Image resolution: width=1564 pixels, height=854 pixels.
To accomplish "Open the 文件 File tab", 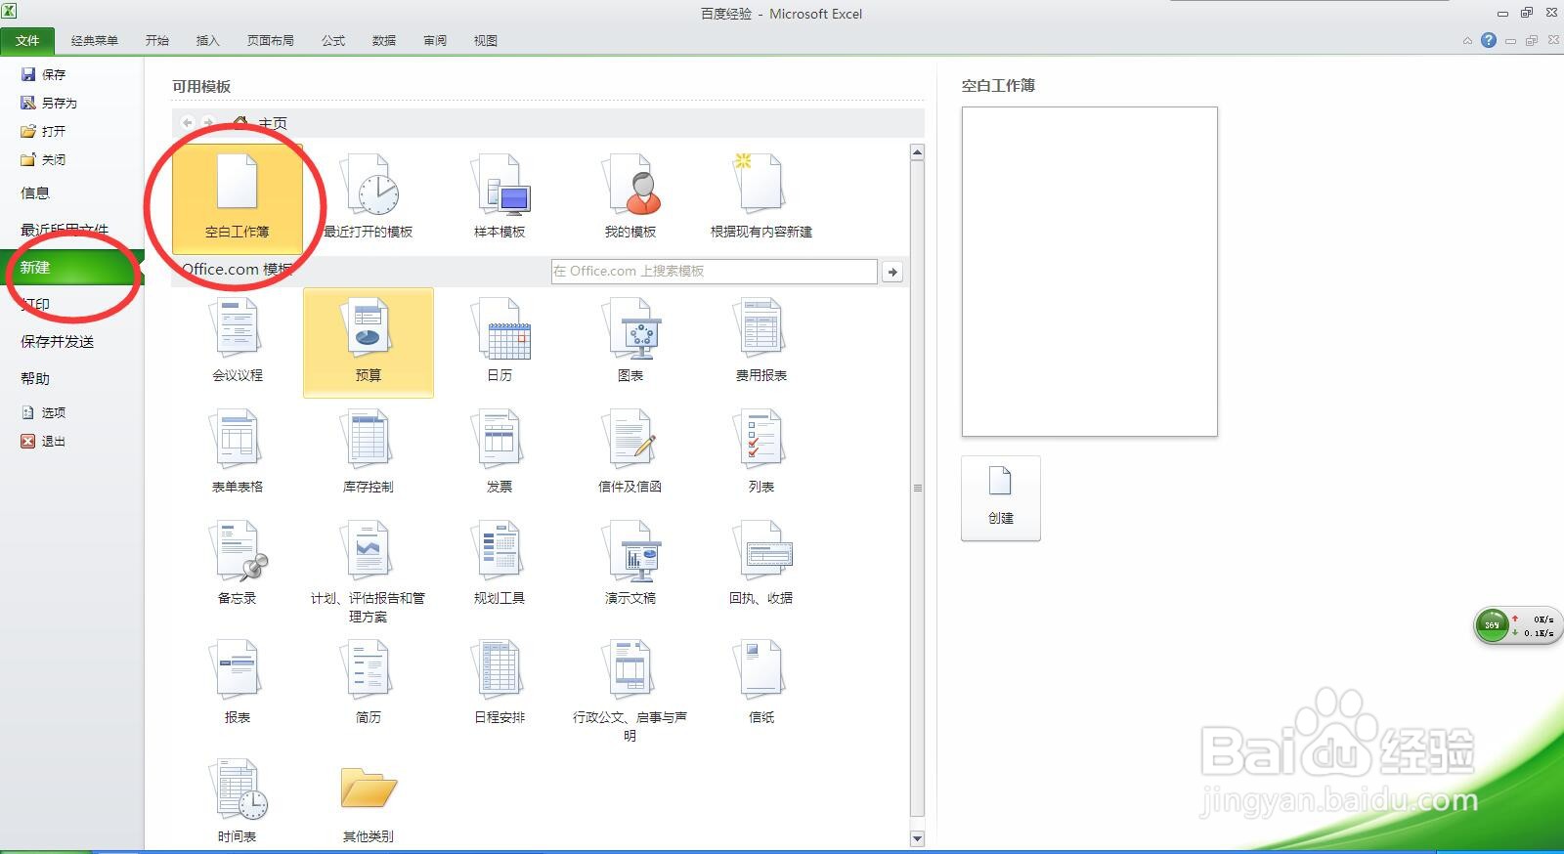I will pos(27,40).
